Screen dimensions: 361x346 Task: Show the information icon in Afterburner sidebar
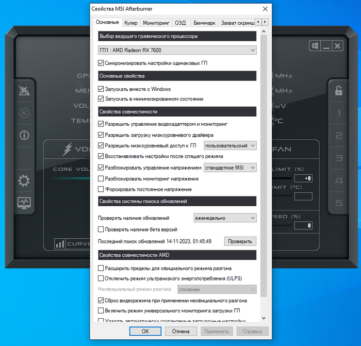click(24, 136)
